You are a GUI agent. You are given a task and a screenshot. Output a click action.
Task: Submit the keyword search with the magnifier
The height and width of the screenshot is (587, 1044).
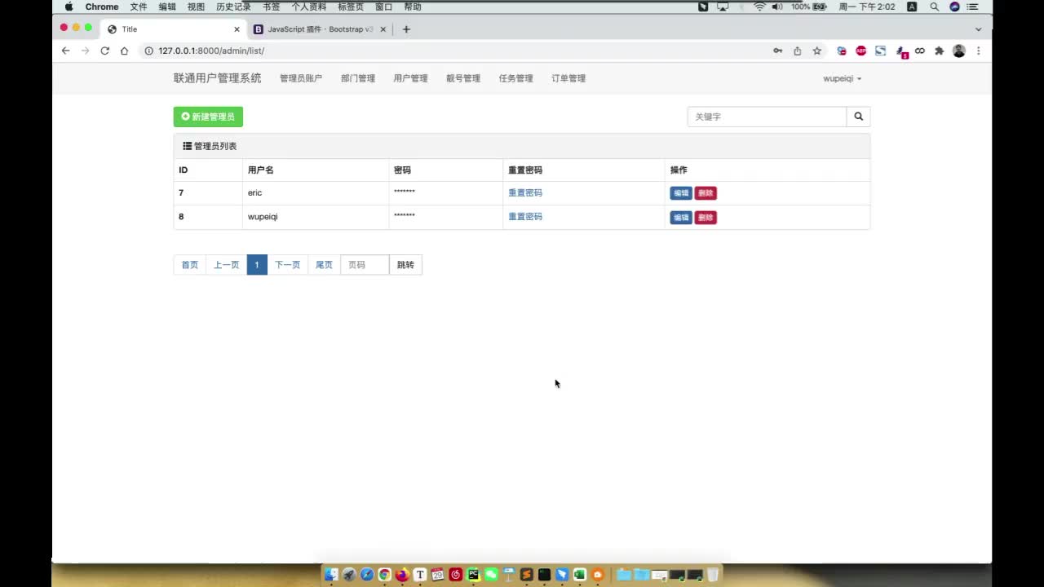(x=858, y=117)
